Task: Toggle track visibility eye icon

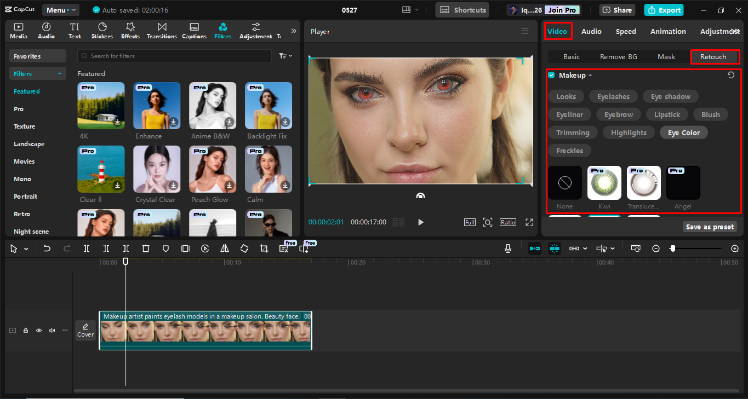Action: 39,331
